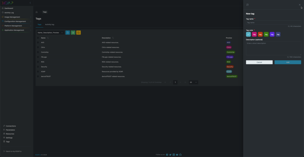304x157 pixels.
Task: Click the blue toolbar button
Action: coord(68,33)
